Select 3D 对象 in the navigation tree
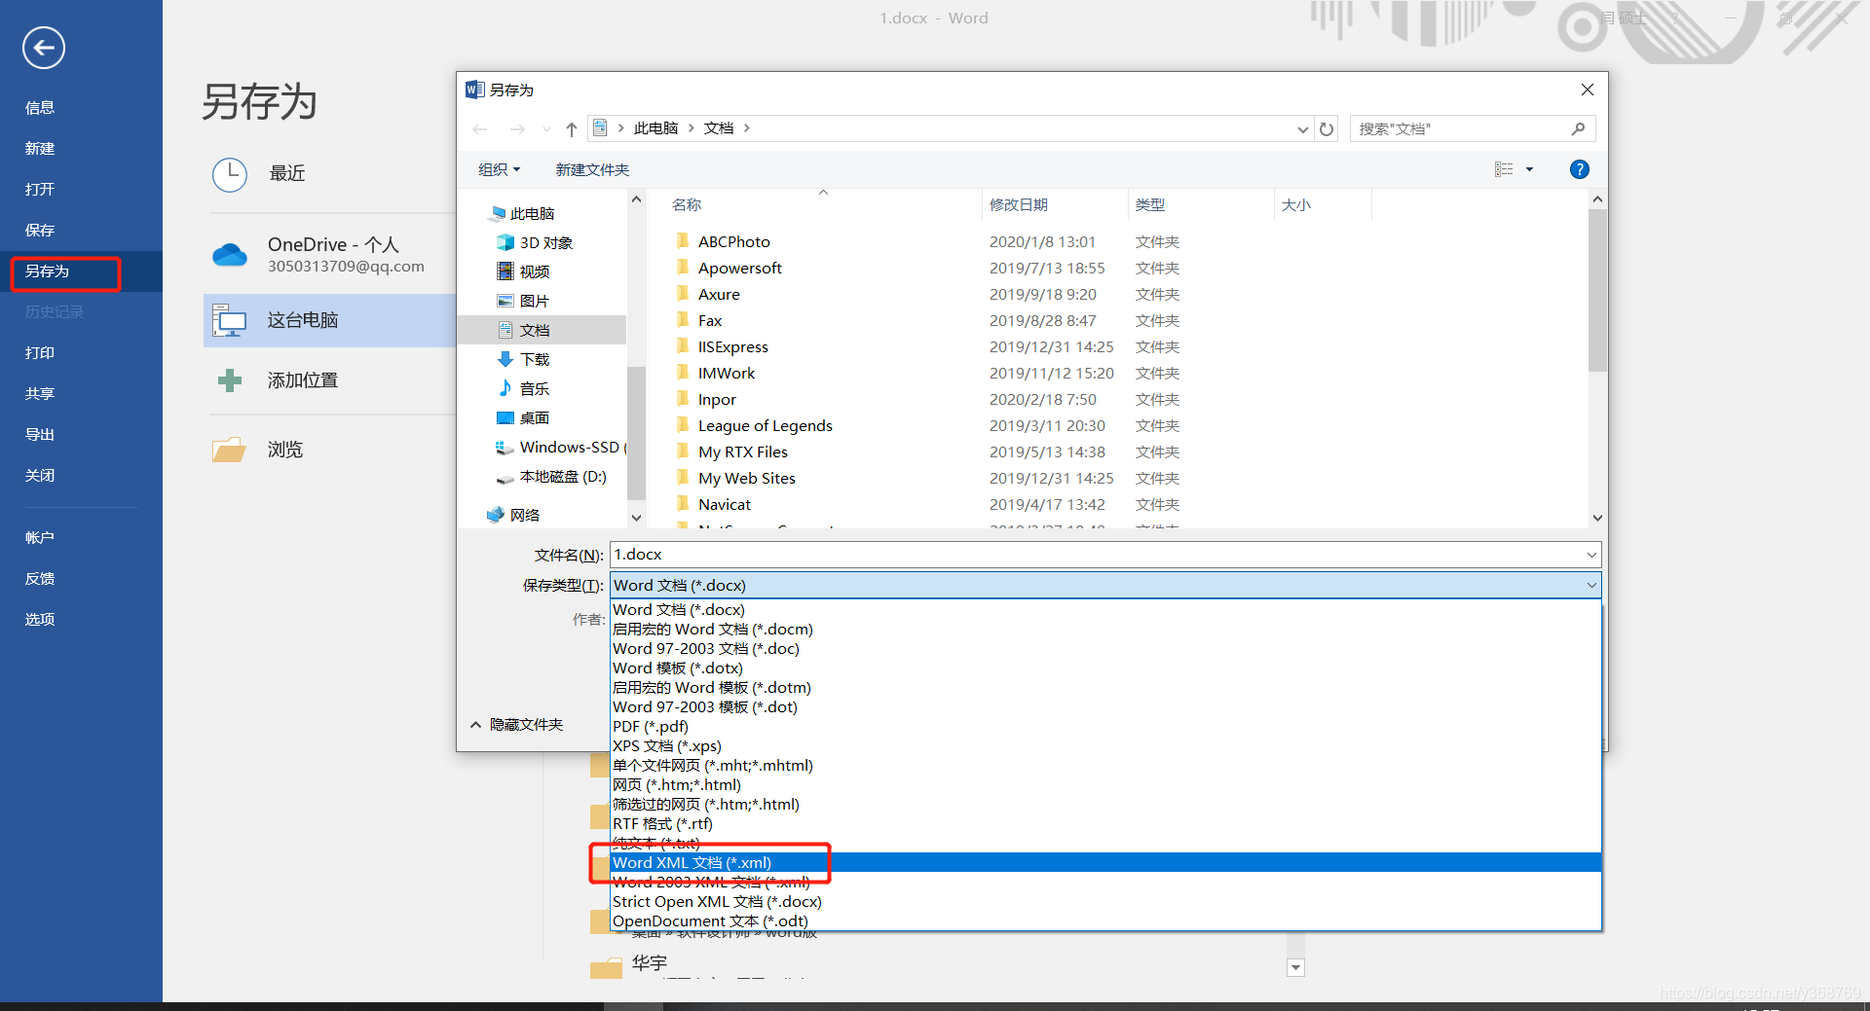Image resolution: width=1870 pixels, height=1011 pixels. tap(535, 242)
